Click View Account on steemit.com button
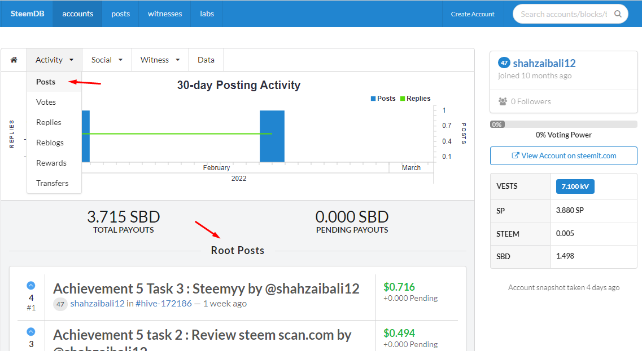This screenshot has width=642, height=351. (x=564, y=155)
